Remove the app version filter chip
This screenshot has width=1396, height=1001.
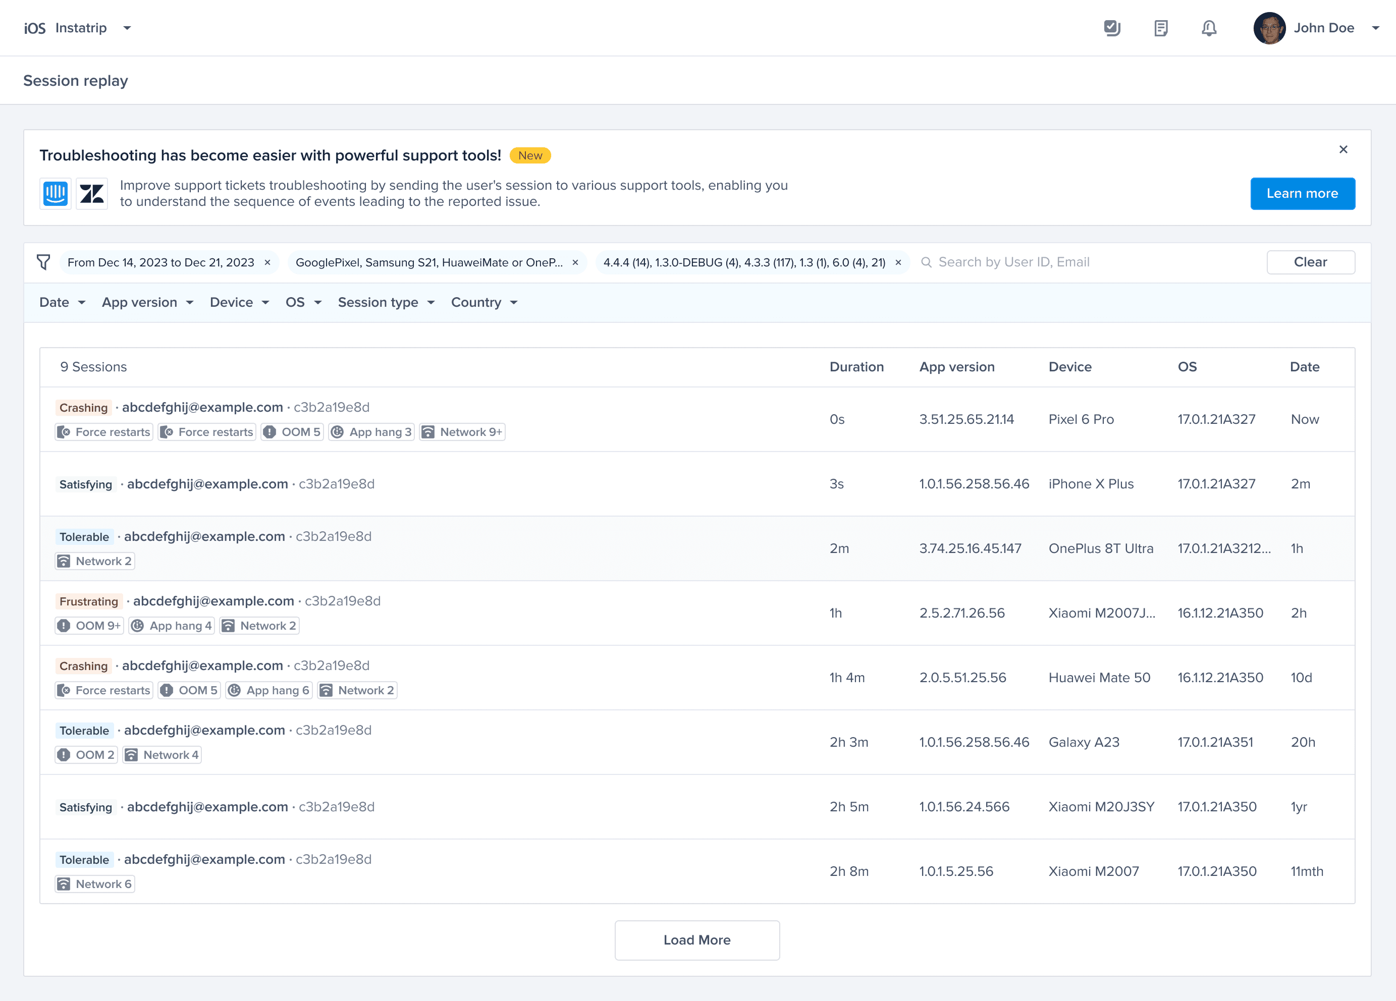click(x=898, y=263)
